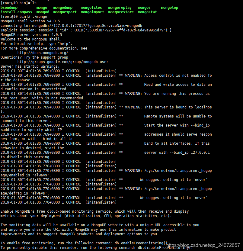Click the mongostat entry

point(147,12)
